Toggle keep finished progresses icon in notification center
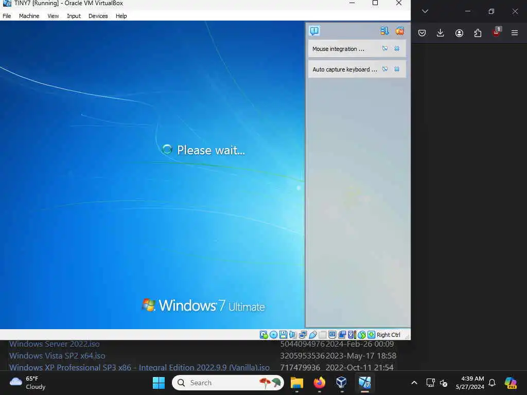 [x=384, y=31]
